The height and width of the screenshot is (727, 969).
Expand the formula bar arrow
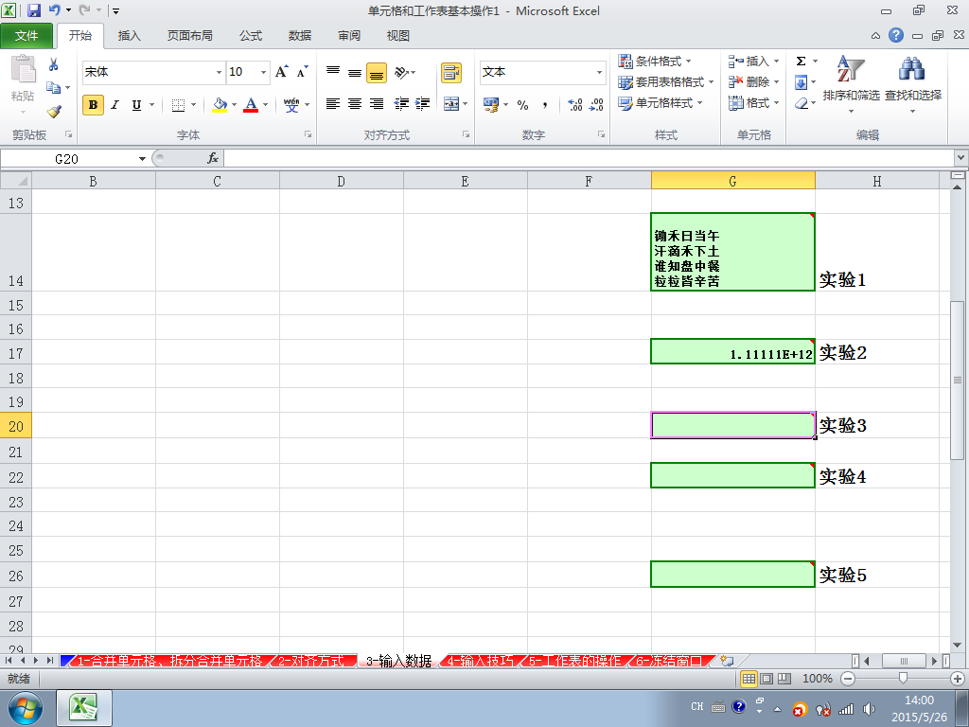(x=961, y=158)
